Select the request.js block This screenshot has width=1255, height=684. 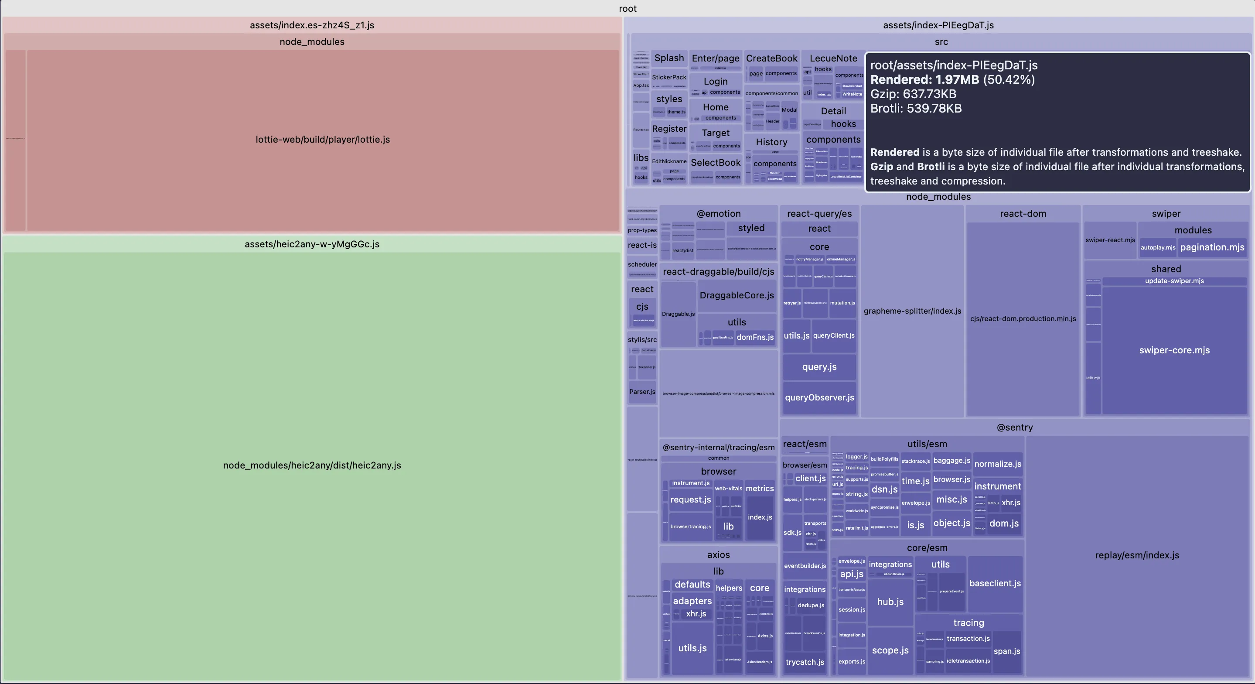(690, 500)
